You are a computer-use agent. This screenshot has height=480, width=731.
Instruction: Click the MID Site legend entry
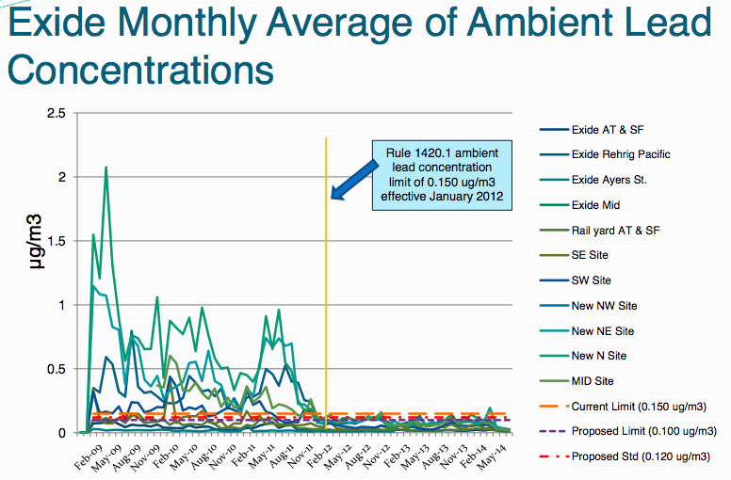tap(593, 381)
